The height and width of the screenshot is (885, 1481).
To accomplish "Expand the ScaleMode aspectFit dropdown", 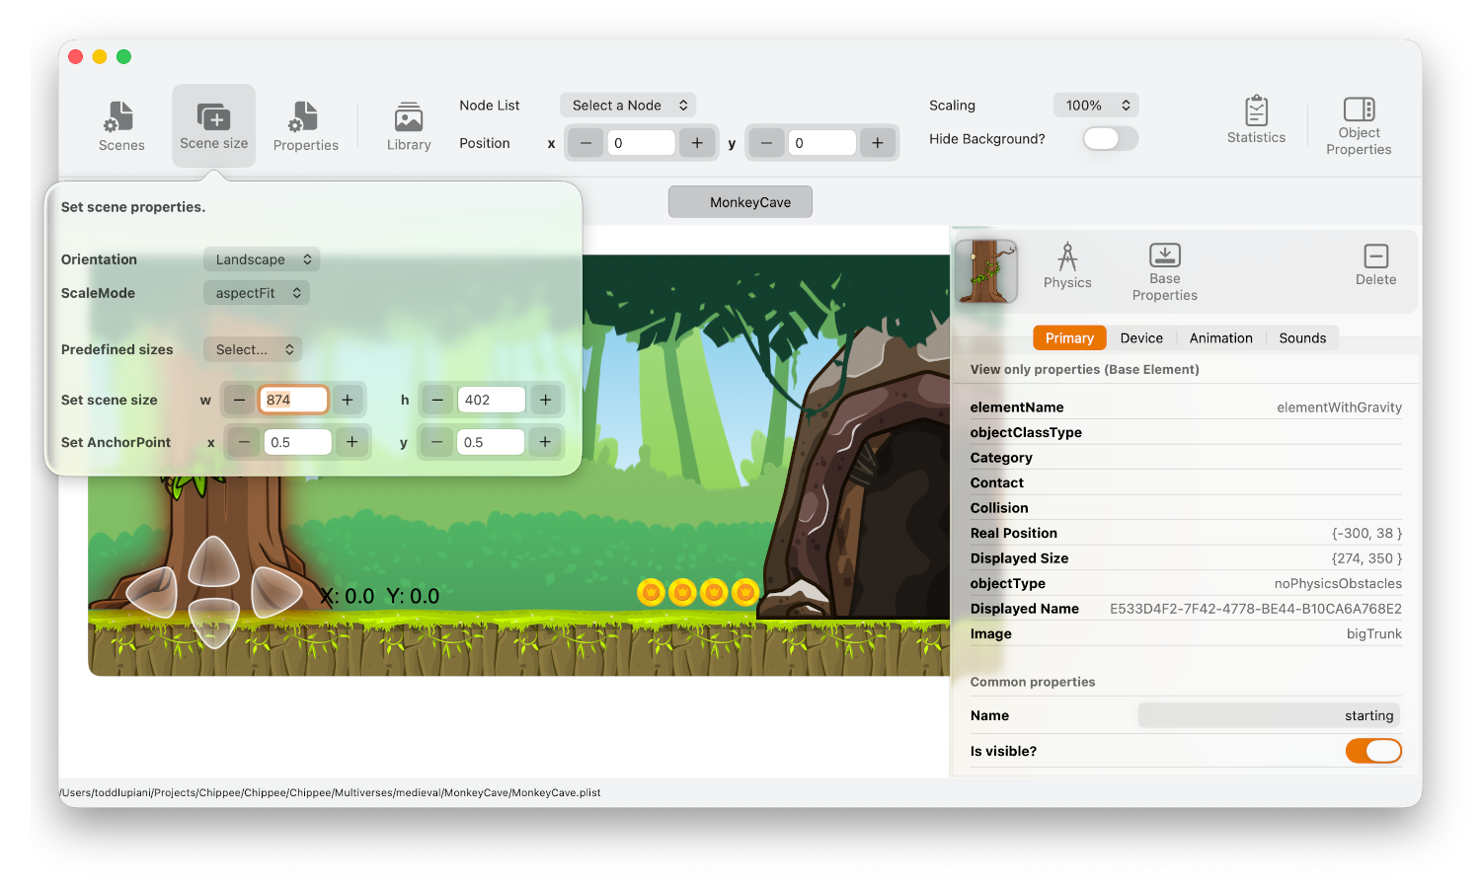I will [x=257, y=293].
